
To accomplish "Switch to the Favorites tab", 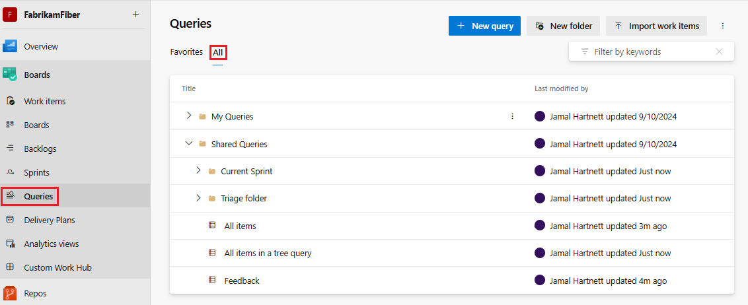I will click(186, 52).
